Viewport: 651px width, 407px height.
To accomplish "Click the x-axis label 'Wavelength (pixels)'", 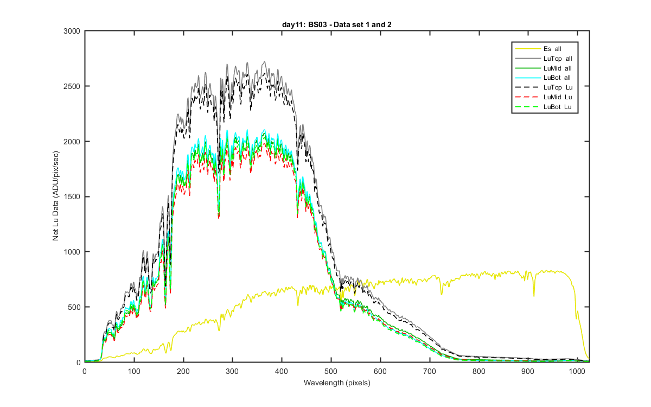I will point(337,383).
